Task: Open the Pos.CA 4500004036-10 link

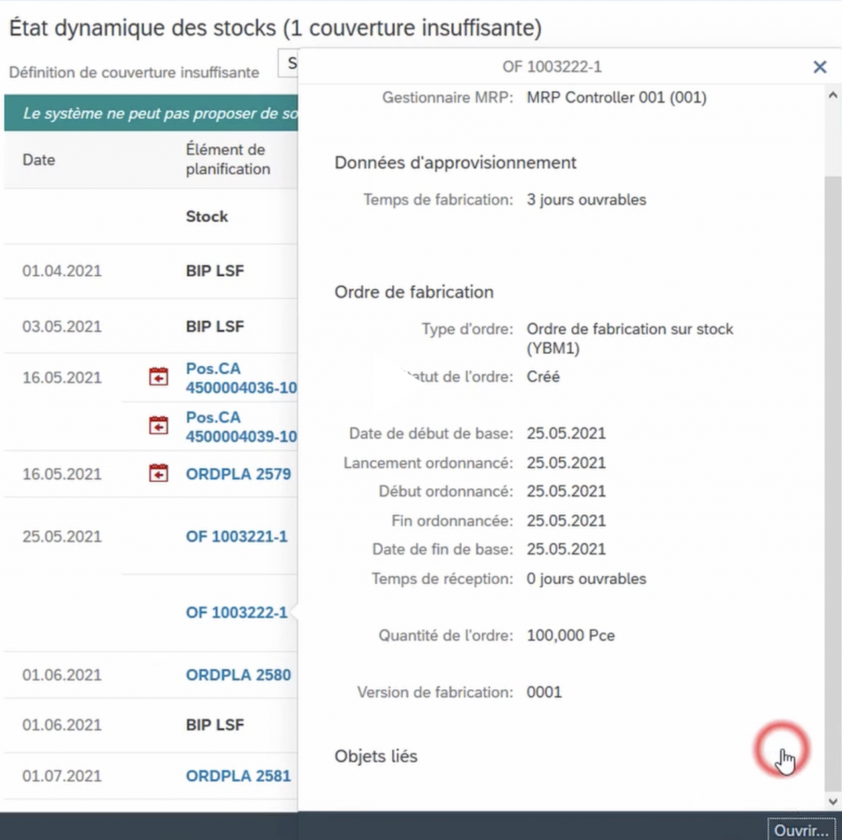Action: (x=240, y=378)
